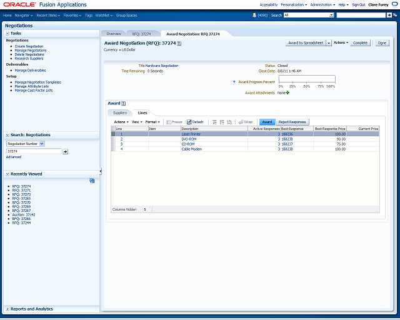
Task: Open Research Suppliers link
Action: click(x=29, y=58)
